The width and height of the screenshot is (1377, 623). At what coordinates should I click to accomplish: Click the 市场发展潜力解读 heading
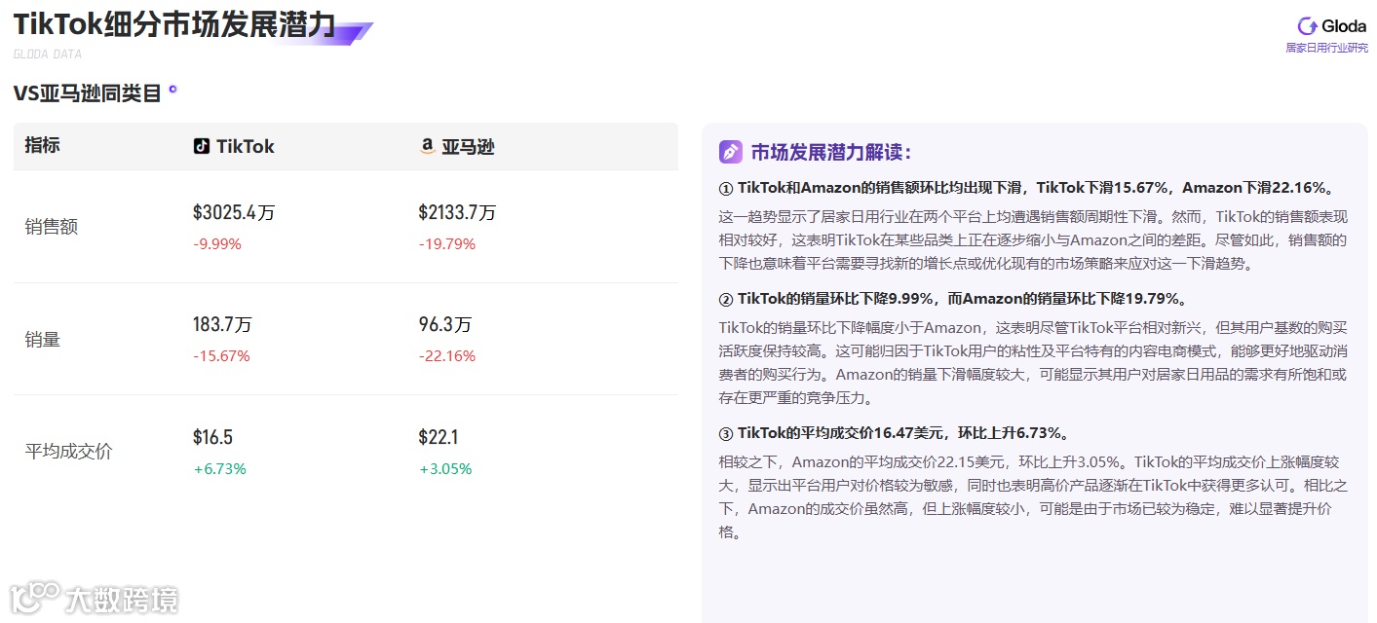831,152
